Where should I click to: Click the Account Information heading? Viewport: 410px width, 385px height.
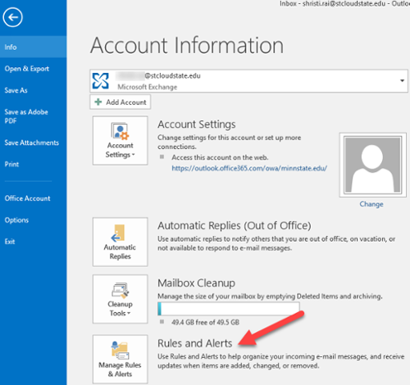(187, 45)
